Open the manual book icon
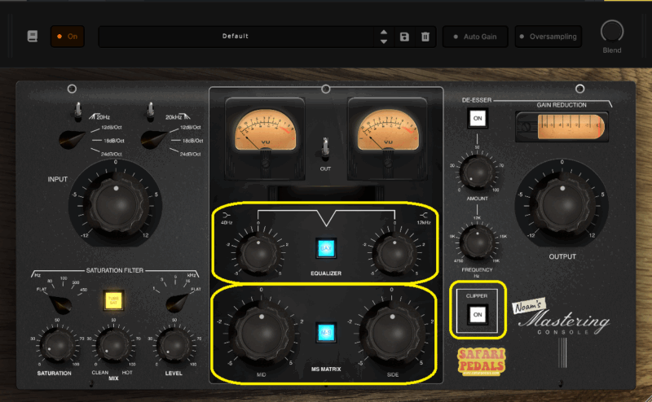The image size is (652, 402). (32, 37)
